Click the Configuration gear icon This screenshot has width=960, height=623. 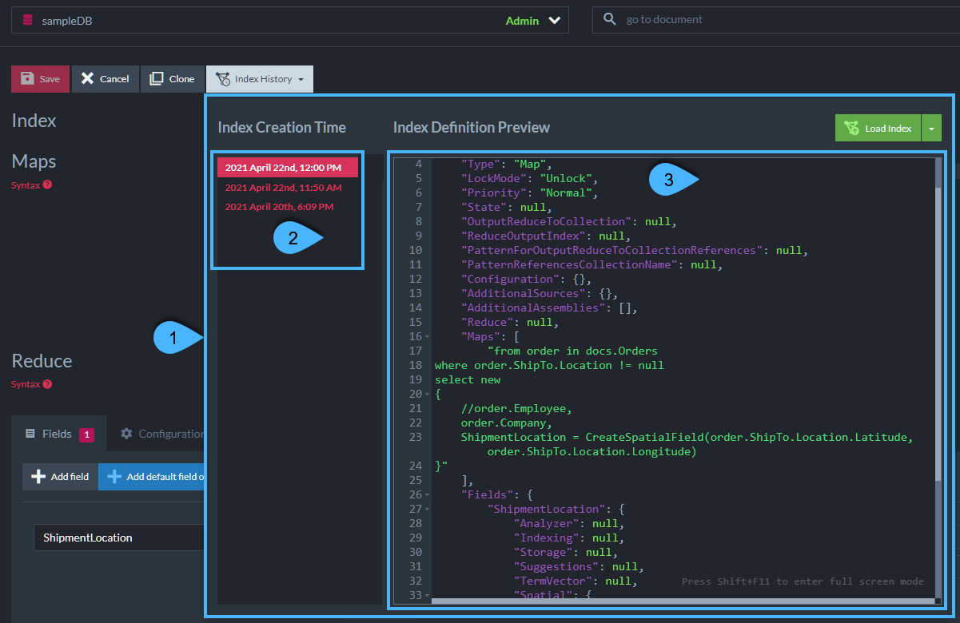126,434
